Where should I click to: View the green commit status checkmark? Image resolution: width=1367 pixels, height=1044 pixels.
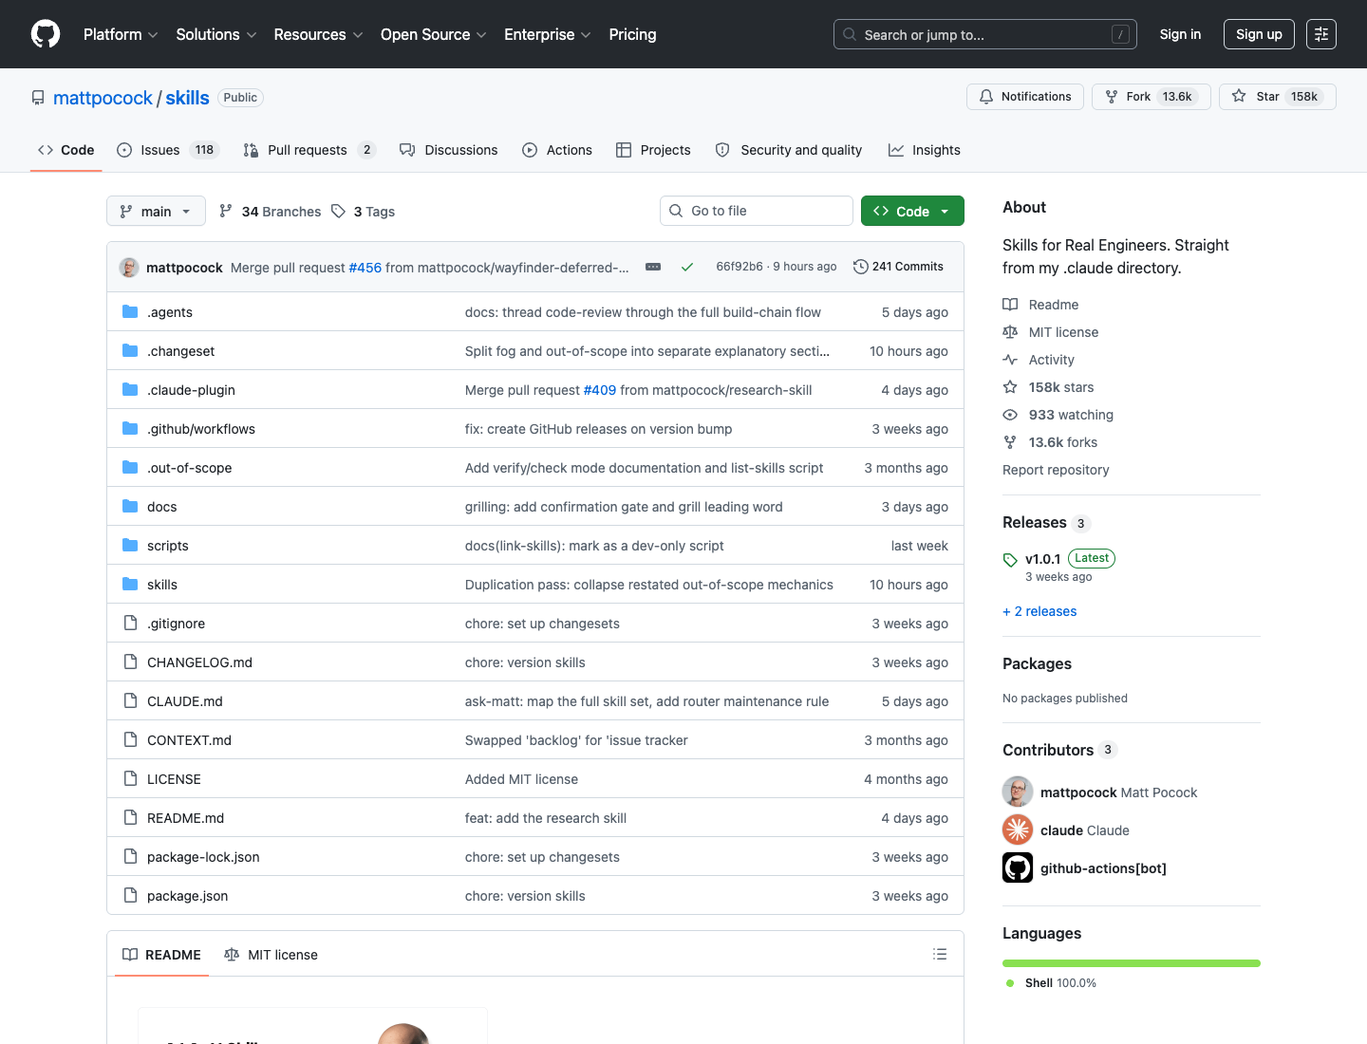(x=687, y=267)
